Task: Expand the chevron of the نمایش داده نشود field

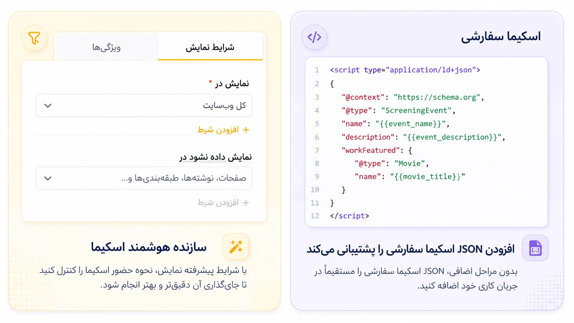Action: pos(48,178)
